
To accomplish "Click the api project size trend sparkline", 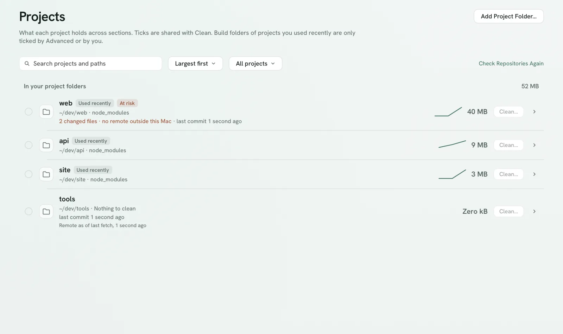I will click(452, 144).
